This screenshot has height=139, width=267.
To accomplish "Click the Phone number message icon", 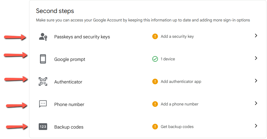I will coord(43,104).
